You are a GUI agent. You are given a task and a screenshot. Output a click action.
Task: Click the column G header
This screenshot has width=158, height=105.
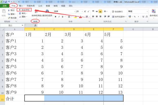133,29
